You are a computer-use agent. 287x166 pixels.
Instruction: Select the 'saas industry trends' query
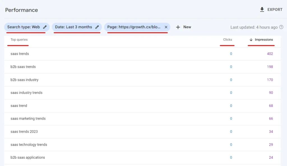tap(26, 93)
